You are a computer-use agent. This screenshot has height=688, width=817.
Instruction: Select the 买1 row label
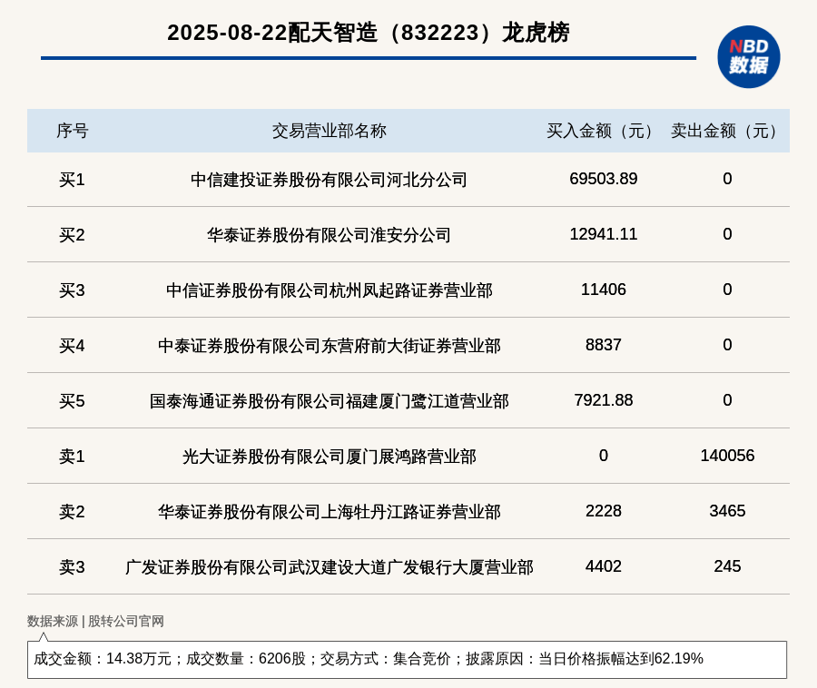(72, 180)
